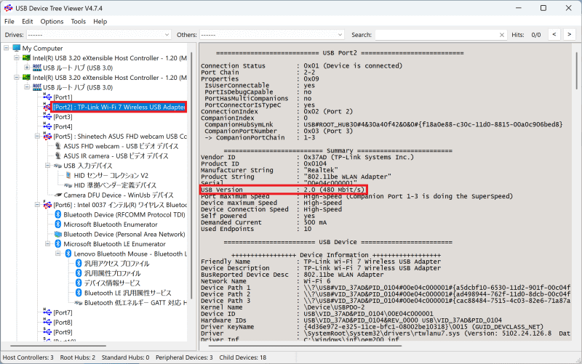Select the first host controller chip icon
Viewport: 582px width, 364px height.
26,58
